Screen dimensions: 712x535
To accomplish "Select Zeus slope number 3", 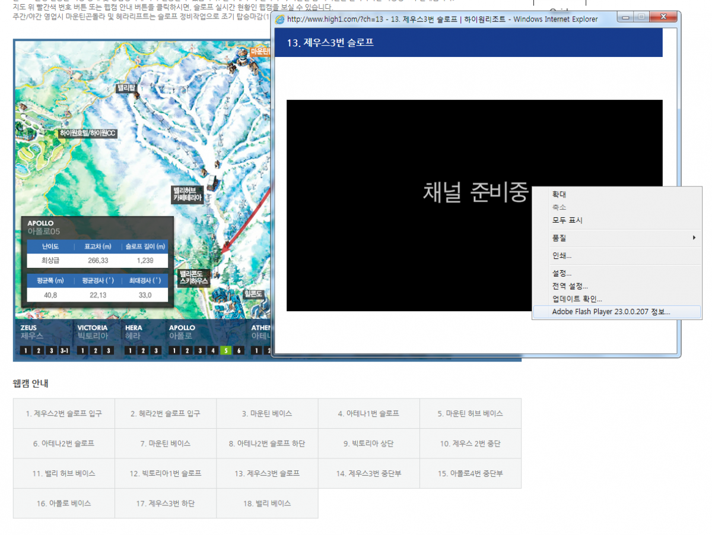I will [51, 350].
